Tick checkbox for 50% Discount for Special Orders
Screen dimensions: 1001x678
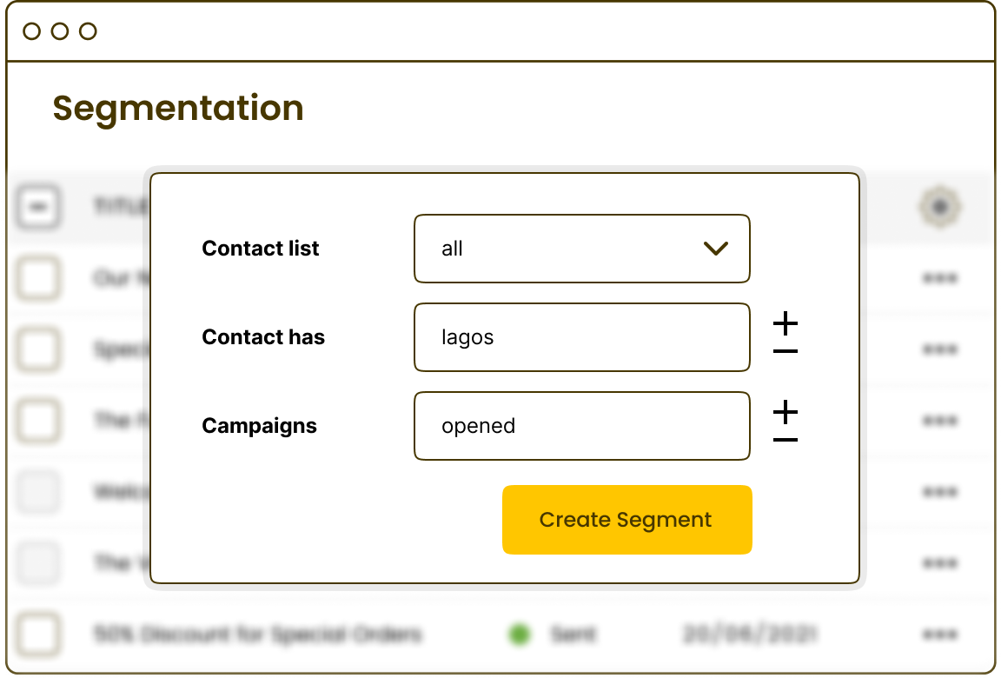click(38, 635)
